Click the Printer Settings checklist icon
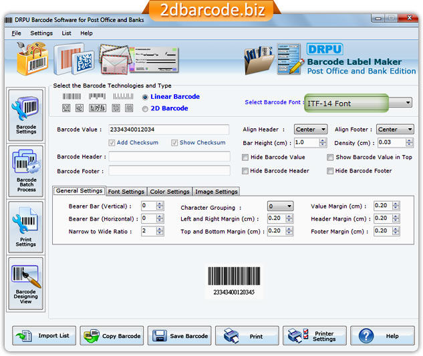This screenshot has height=356, width=423. (298, 336)
